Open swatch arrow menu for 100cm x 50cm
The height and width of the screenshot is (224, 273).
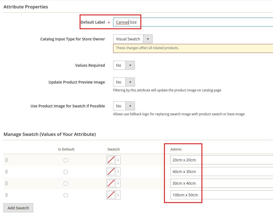pyautogui.click(x=118, y=195)
